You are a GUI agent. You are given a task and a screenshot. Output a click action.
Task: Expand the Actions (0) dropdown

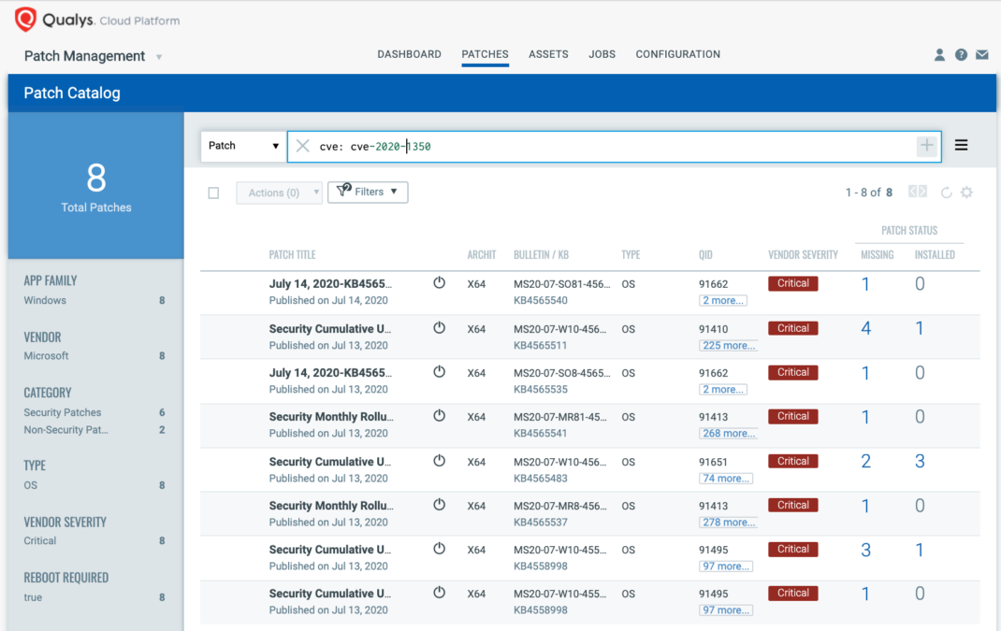click(x=279, y=193)
